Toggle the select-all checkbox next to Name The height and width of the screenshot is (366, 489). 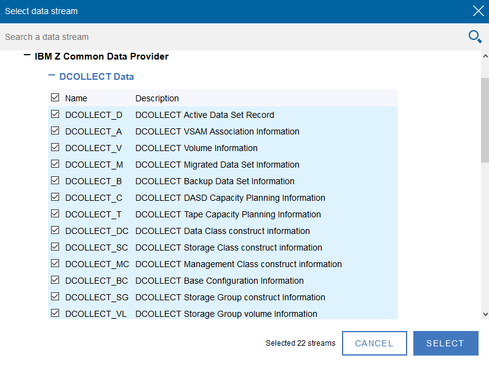pos(55,98)
